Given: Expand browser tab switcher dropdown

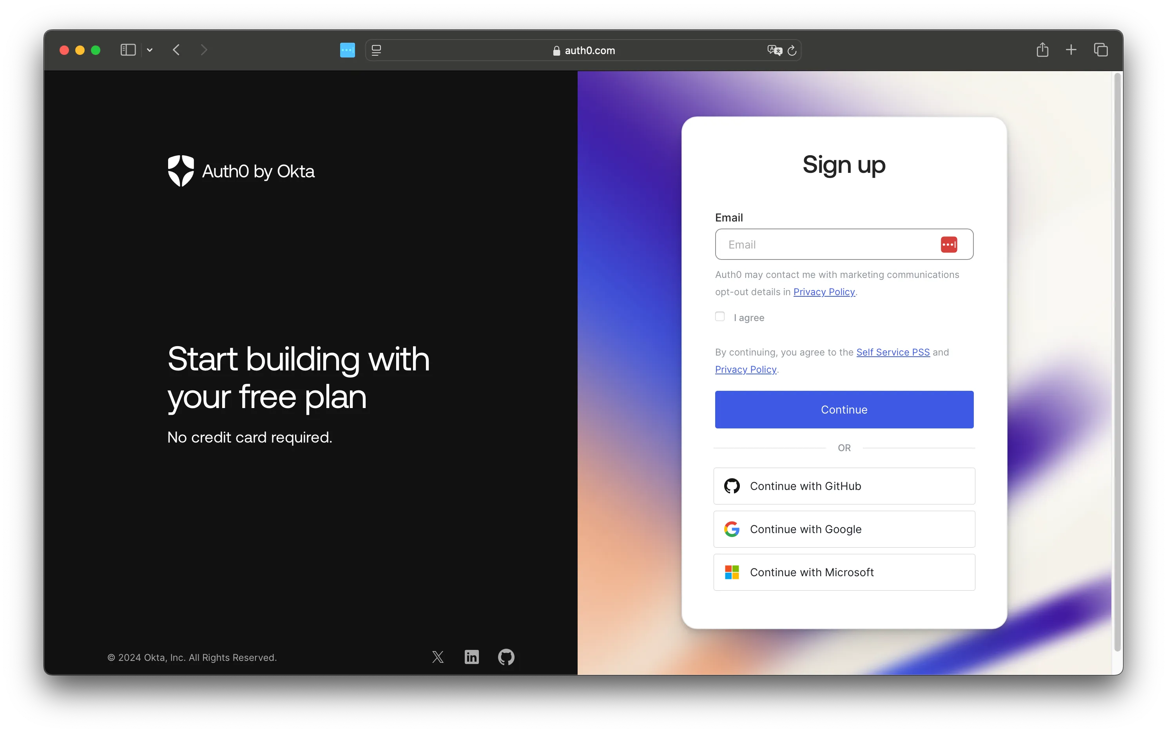Looking at the screenshot, I should pyautogui.click(x=149, y=50).
